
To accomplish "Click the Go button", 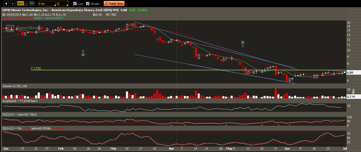I will click(x=32, y=3).
